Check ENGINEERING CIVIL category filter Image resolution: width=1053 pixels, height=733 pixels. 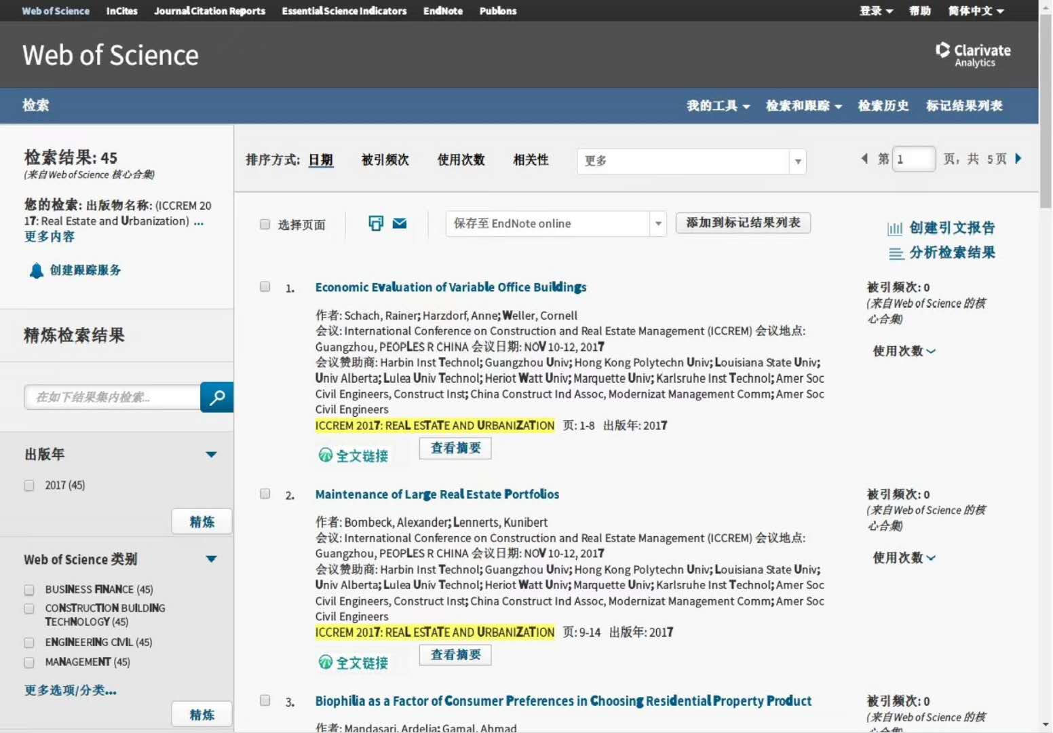pos(29,643)
